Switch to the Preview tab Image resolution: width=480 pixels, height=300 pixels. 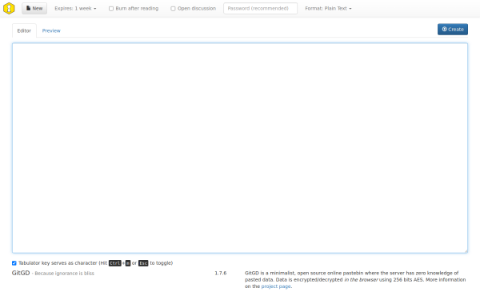point(51,30)
